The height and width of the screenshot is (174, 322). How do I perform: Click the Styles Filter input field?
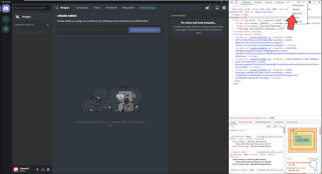point(247,127)
